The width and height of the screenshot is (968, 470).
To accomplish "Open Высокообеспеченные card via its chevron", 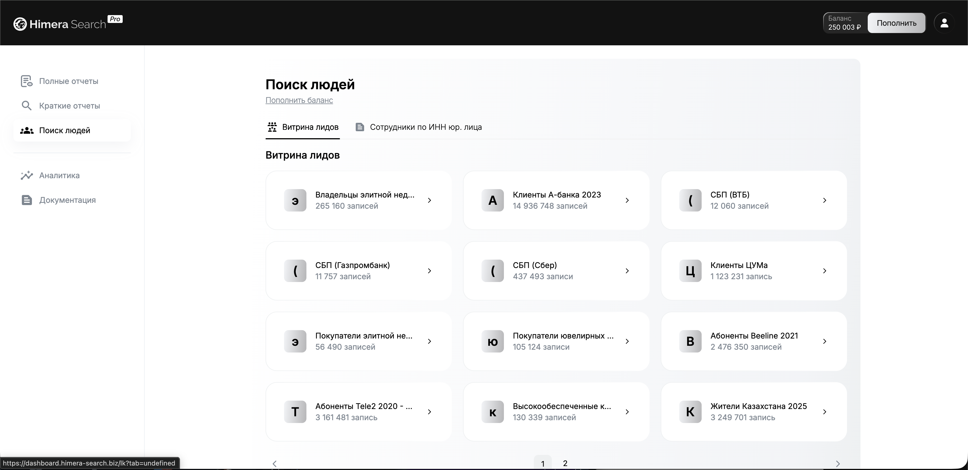I will coord(627,412).
